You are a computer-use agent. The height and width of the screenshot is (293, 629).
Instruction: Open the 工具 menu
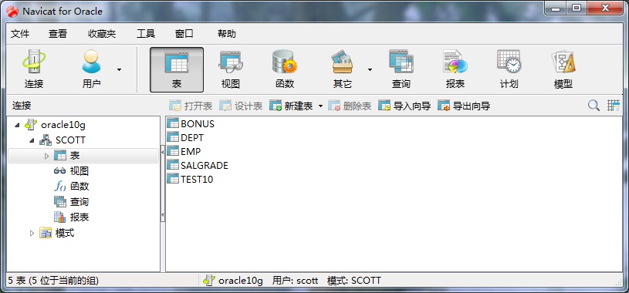pyautogui.click(x=146, y=34)
